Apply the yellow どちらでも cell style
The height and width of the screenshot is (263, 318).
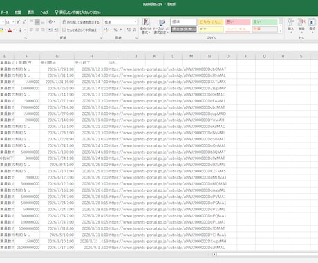tap(211, 22)
